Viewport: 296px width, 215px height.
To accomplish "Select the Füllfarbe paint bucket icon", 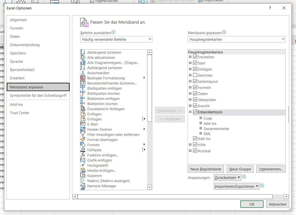I will pos(83,150).
